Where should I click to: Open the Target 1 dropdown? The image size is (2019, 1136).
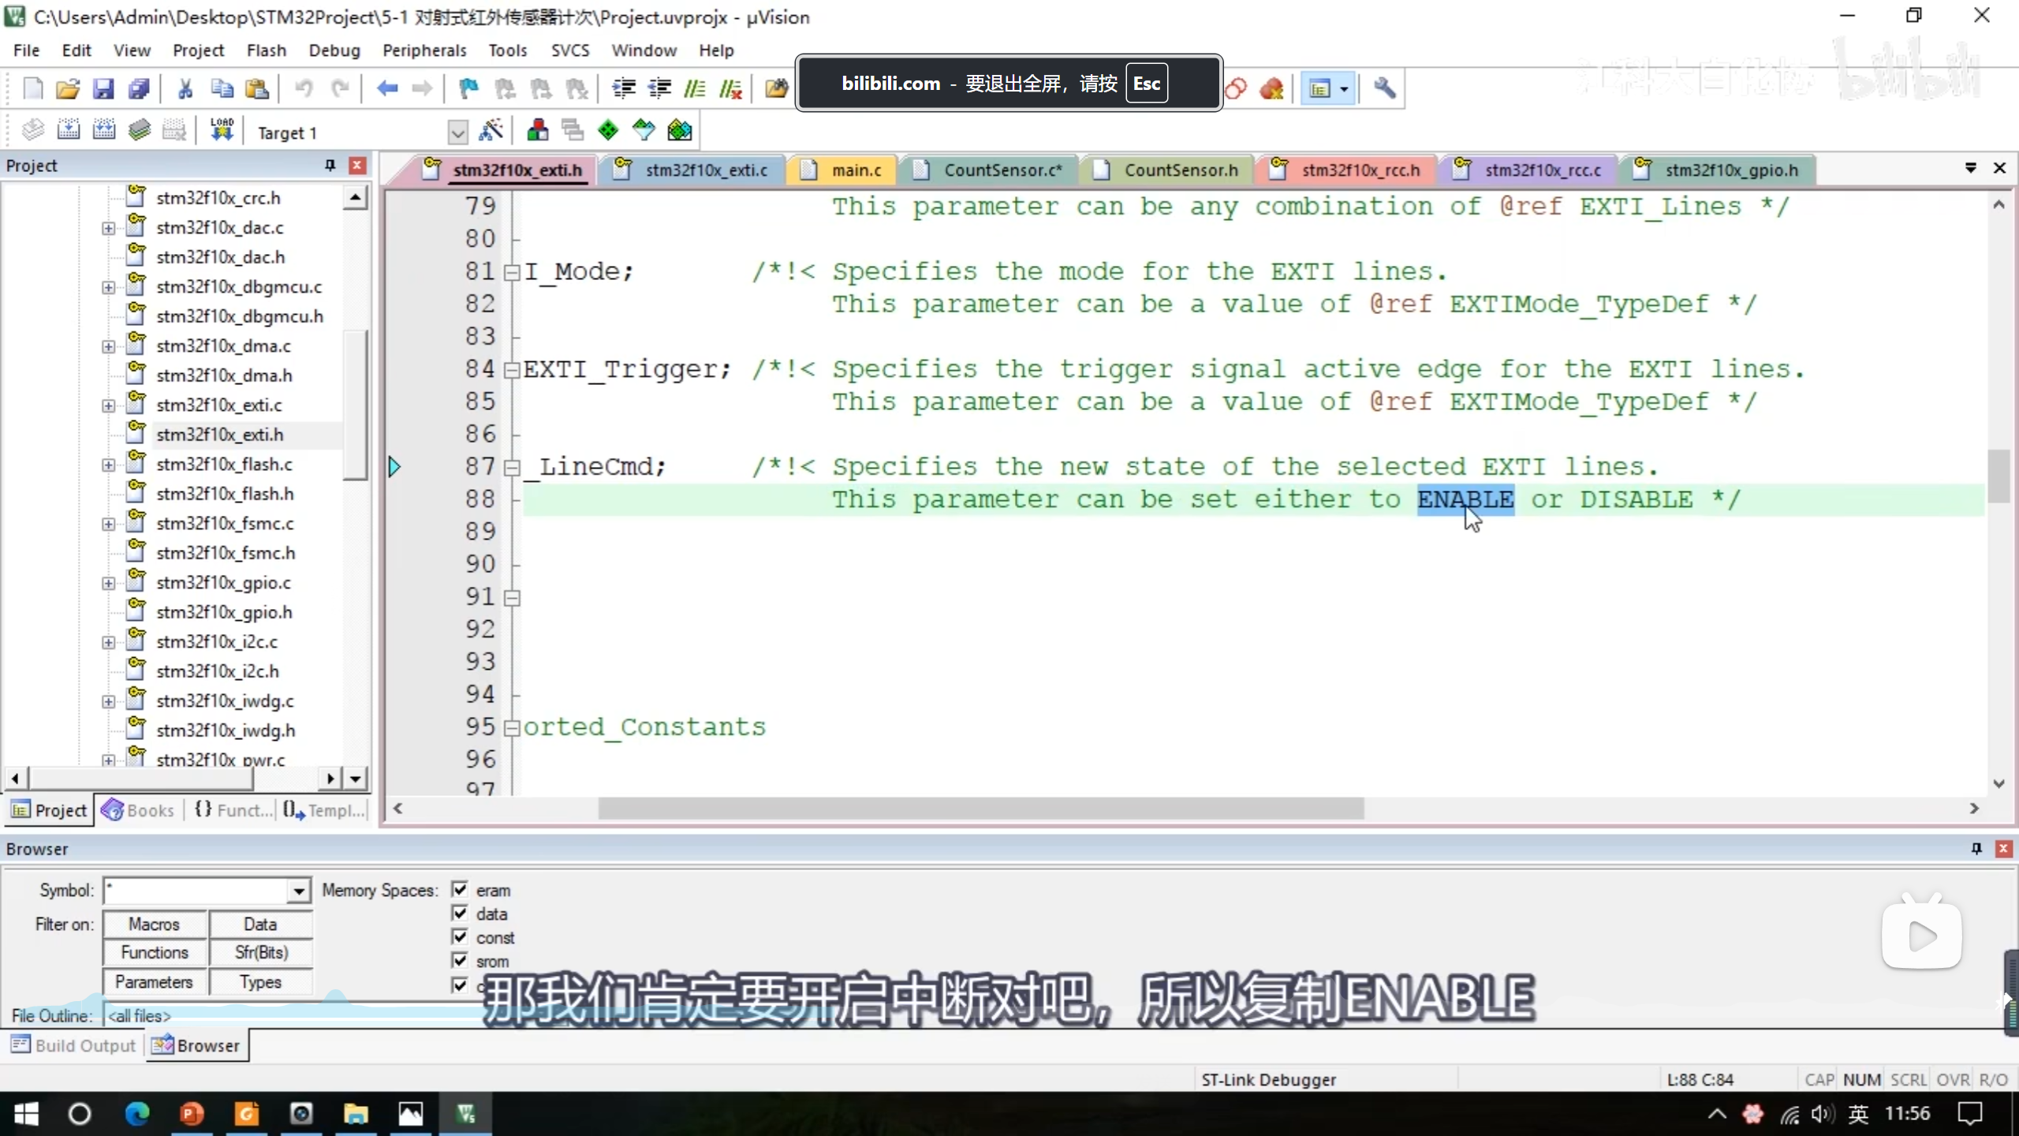tap(457, 133)
